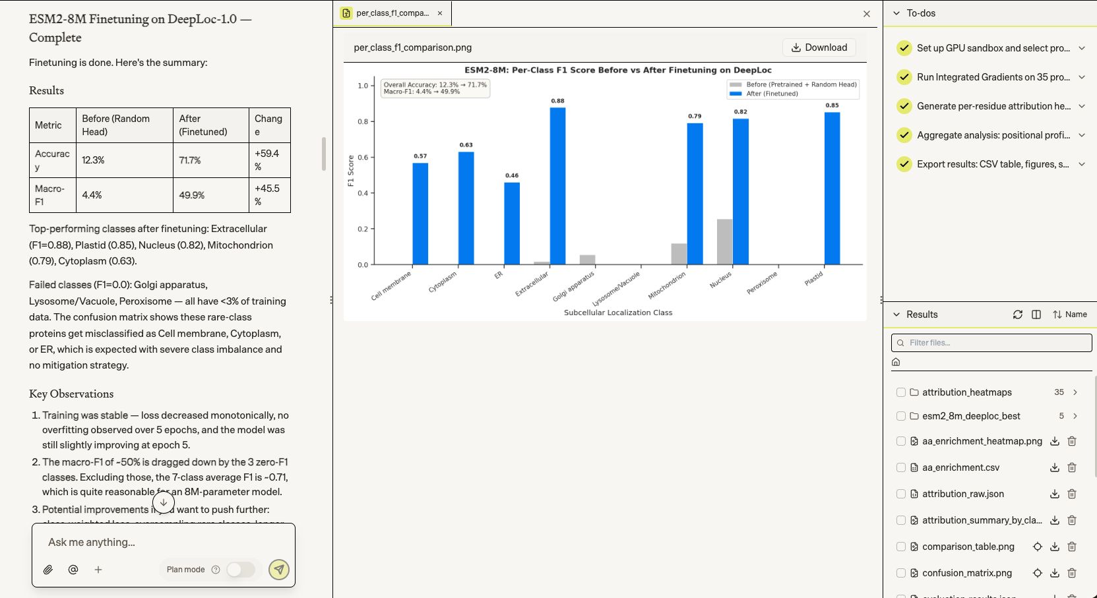Click the '71.7%' accuracy table cell
Image resolution: width=1097 pixels, height=598 pixels.
[x=211, y=160]
